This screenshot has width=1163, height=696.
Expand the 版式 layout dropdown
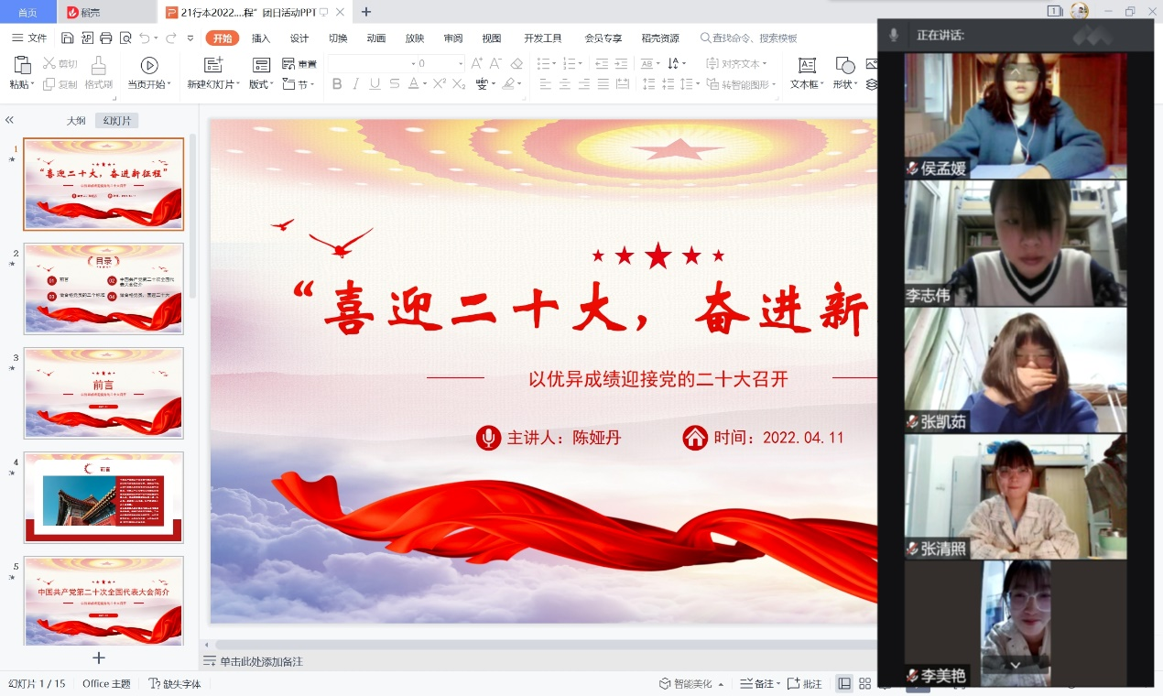tap(261, 84)
